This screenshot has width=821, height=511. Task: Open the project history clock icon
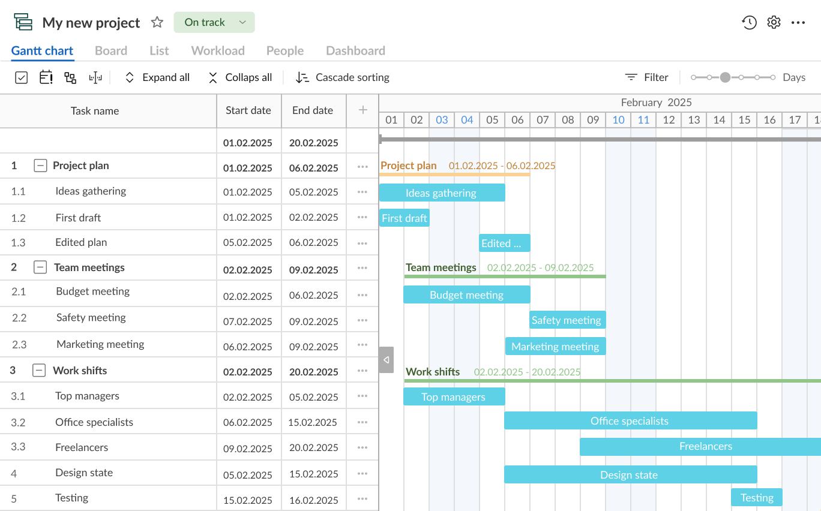(749, 23)
